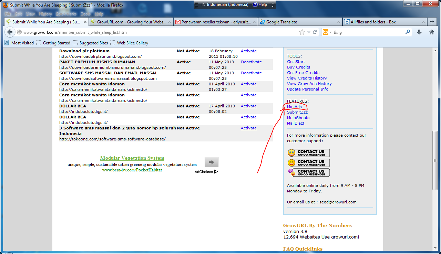Open the MiniAds feature link
Viewport: 441px width, 254px height.
point(294,107)
